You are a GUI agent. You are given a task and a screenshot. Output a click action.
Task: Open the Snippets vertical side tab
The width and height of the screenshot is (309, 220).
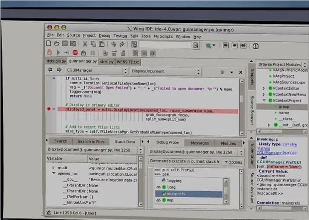(252, 77)
